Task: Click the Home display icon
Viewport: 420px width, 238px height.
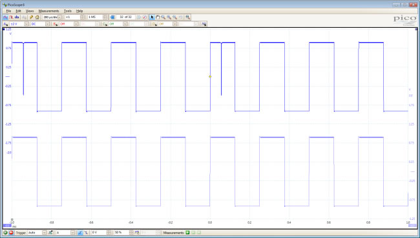Action: pos(37,17)
